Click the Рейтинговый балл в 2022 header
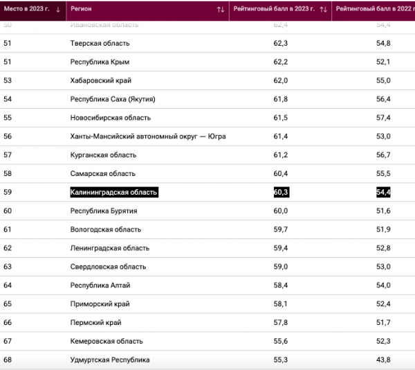The width and height of the screenshot is (415, 370). 373,10
